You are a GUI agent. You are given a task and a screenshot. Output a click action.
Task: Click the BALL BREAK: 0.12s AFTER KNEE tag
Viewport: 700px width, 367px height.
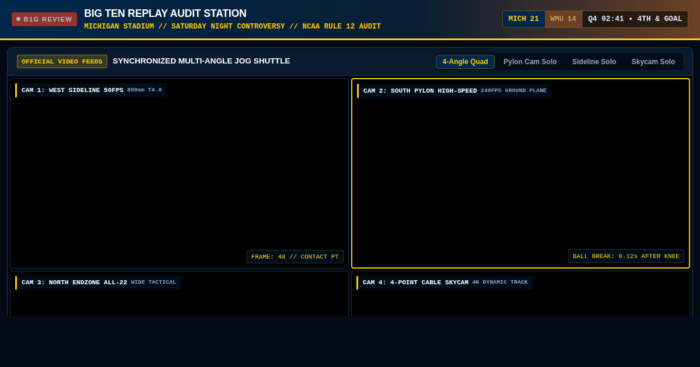pos(626,256)
